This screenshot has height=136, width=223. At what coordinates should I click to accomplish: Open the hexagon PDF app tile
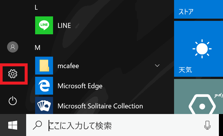click(199, 97)
